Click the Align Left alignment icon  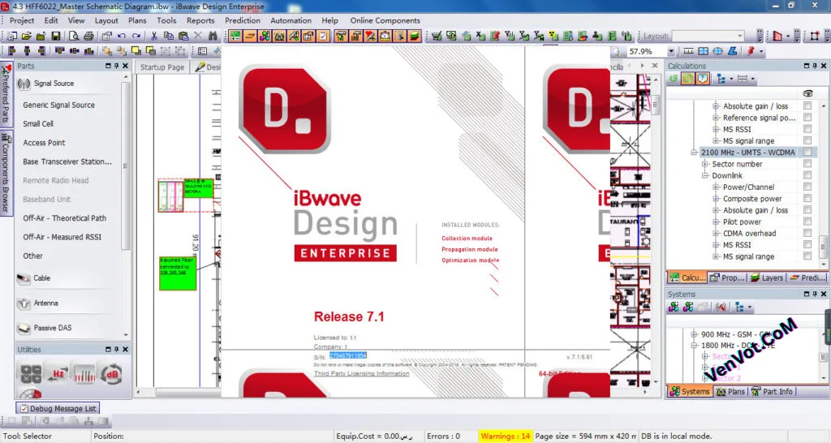[x=12, y=51]
